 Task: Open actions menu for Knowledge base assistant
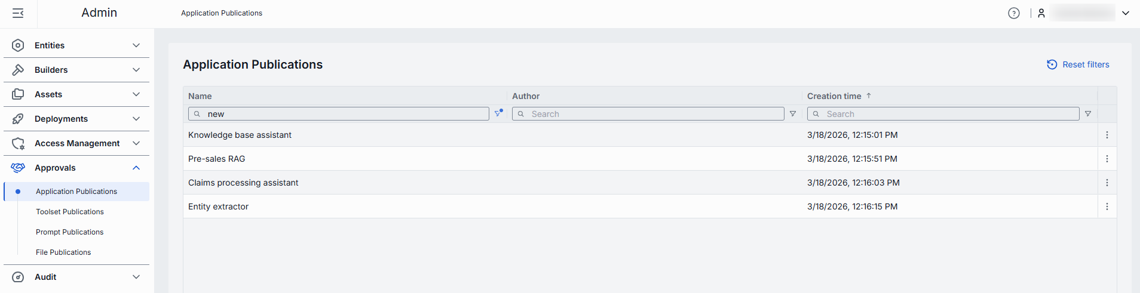tap(1107, 135)
